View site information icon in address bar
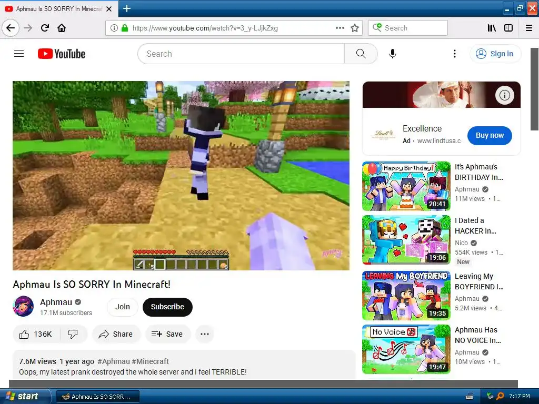539x404 pixels. 114,28
